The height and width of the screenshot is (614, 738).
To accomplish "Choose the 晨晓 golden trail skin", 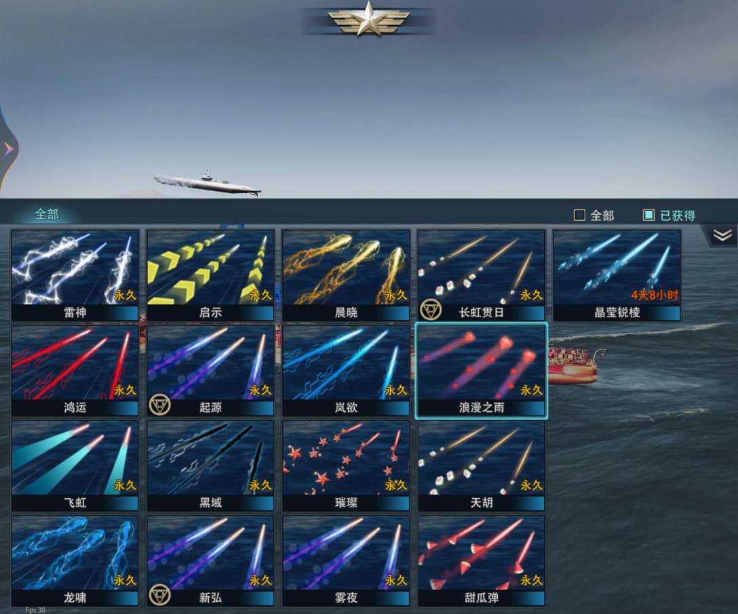I will point(346,276).
